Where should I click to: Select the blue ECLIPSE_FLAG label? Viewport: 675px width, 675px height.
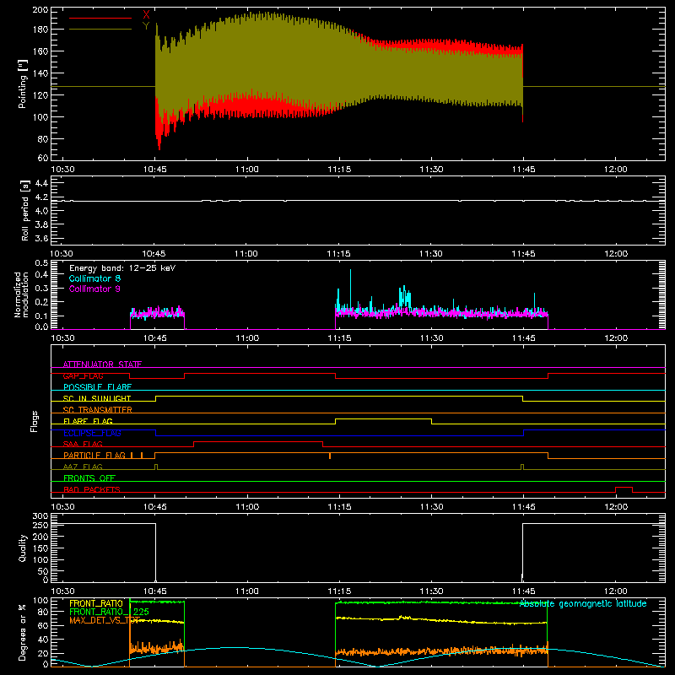click(x=92, y=433)
